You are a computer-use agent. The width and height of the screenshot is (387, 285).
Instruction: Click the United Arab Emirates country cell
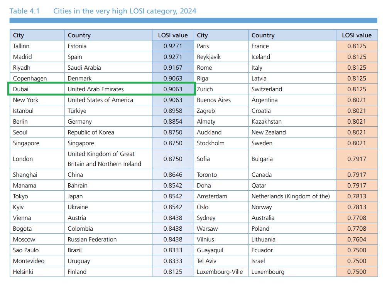[96, 89]
